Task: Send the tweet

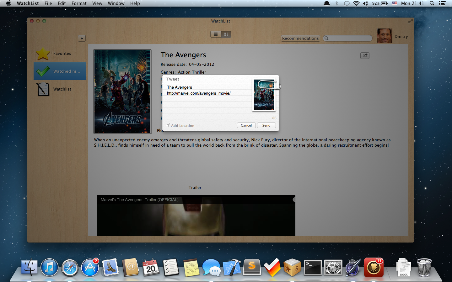Action: coord(266,125)
